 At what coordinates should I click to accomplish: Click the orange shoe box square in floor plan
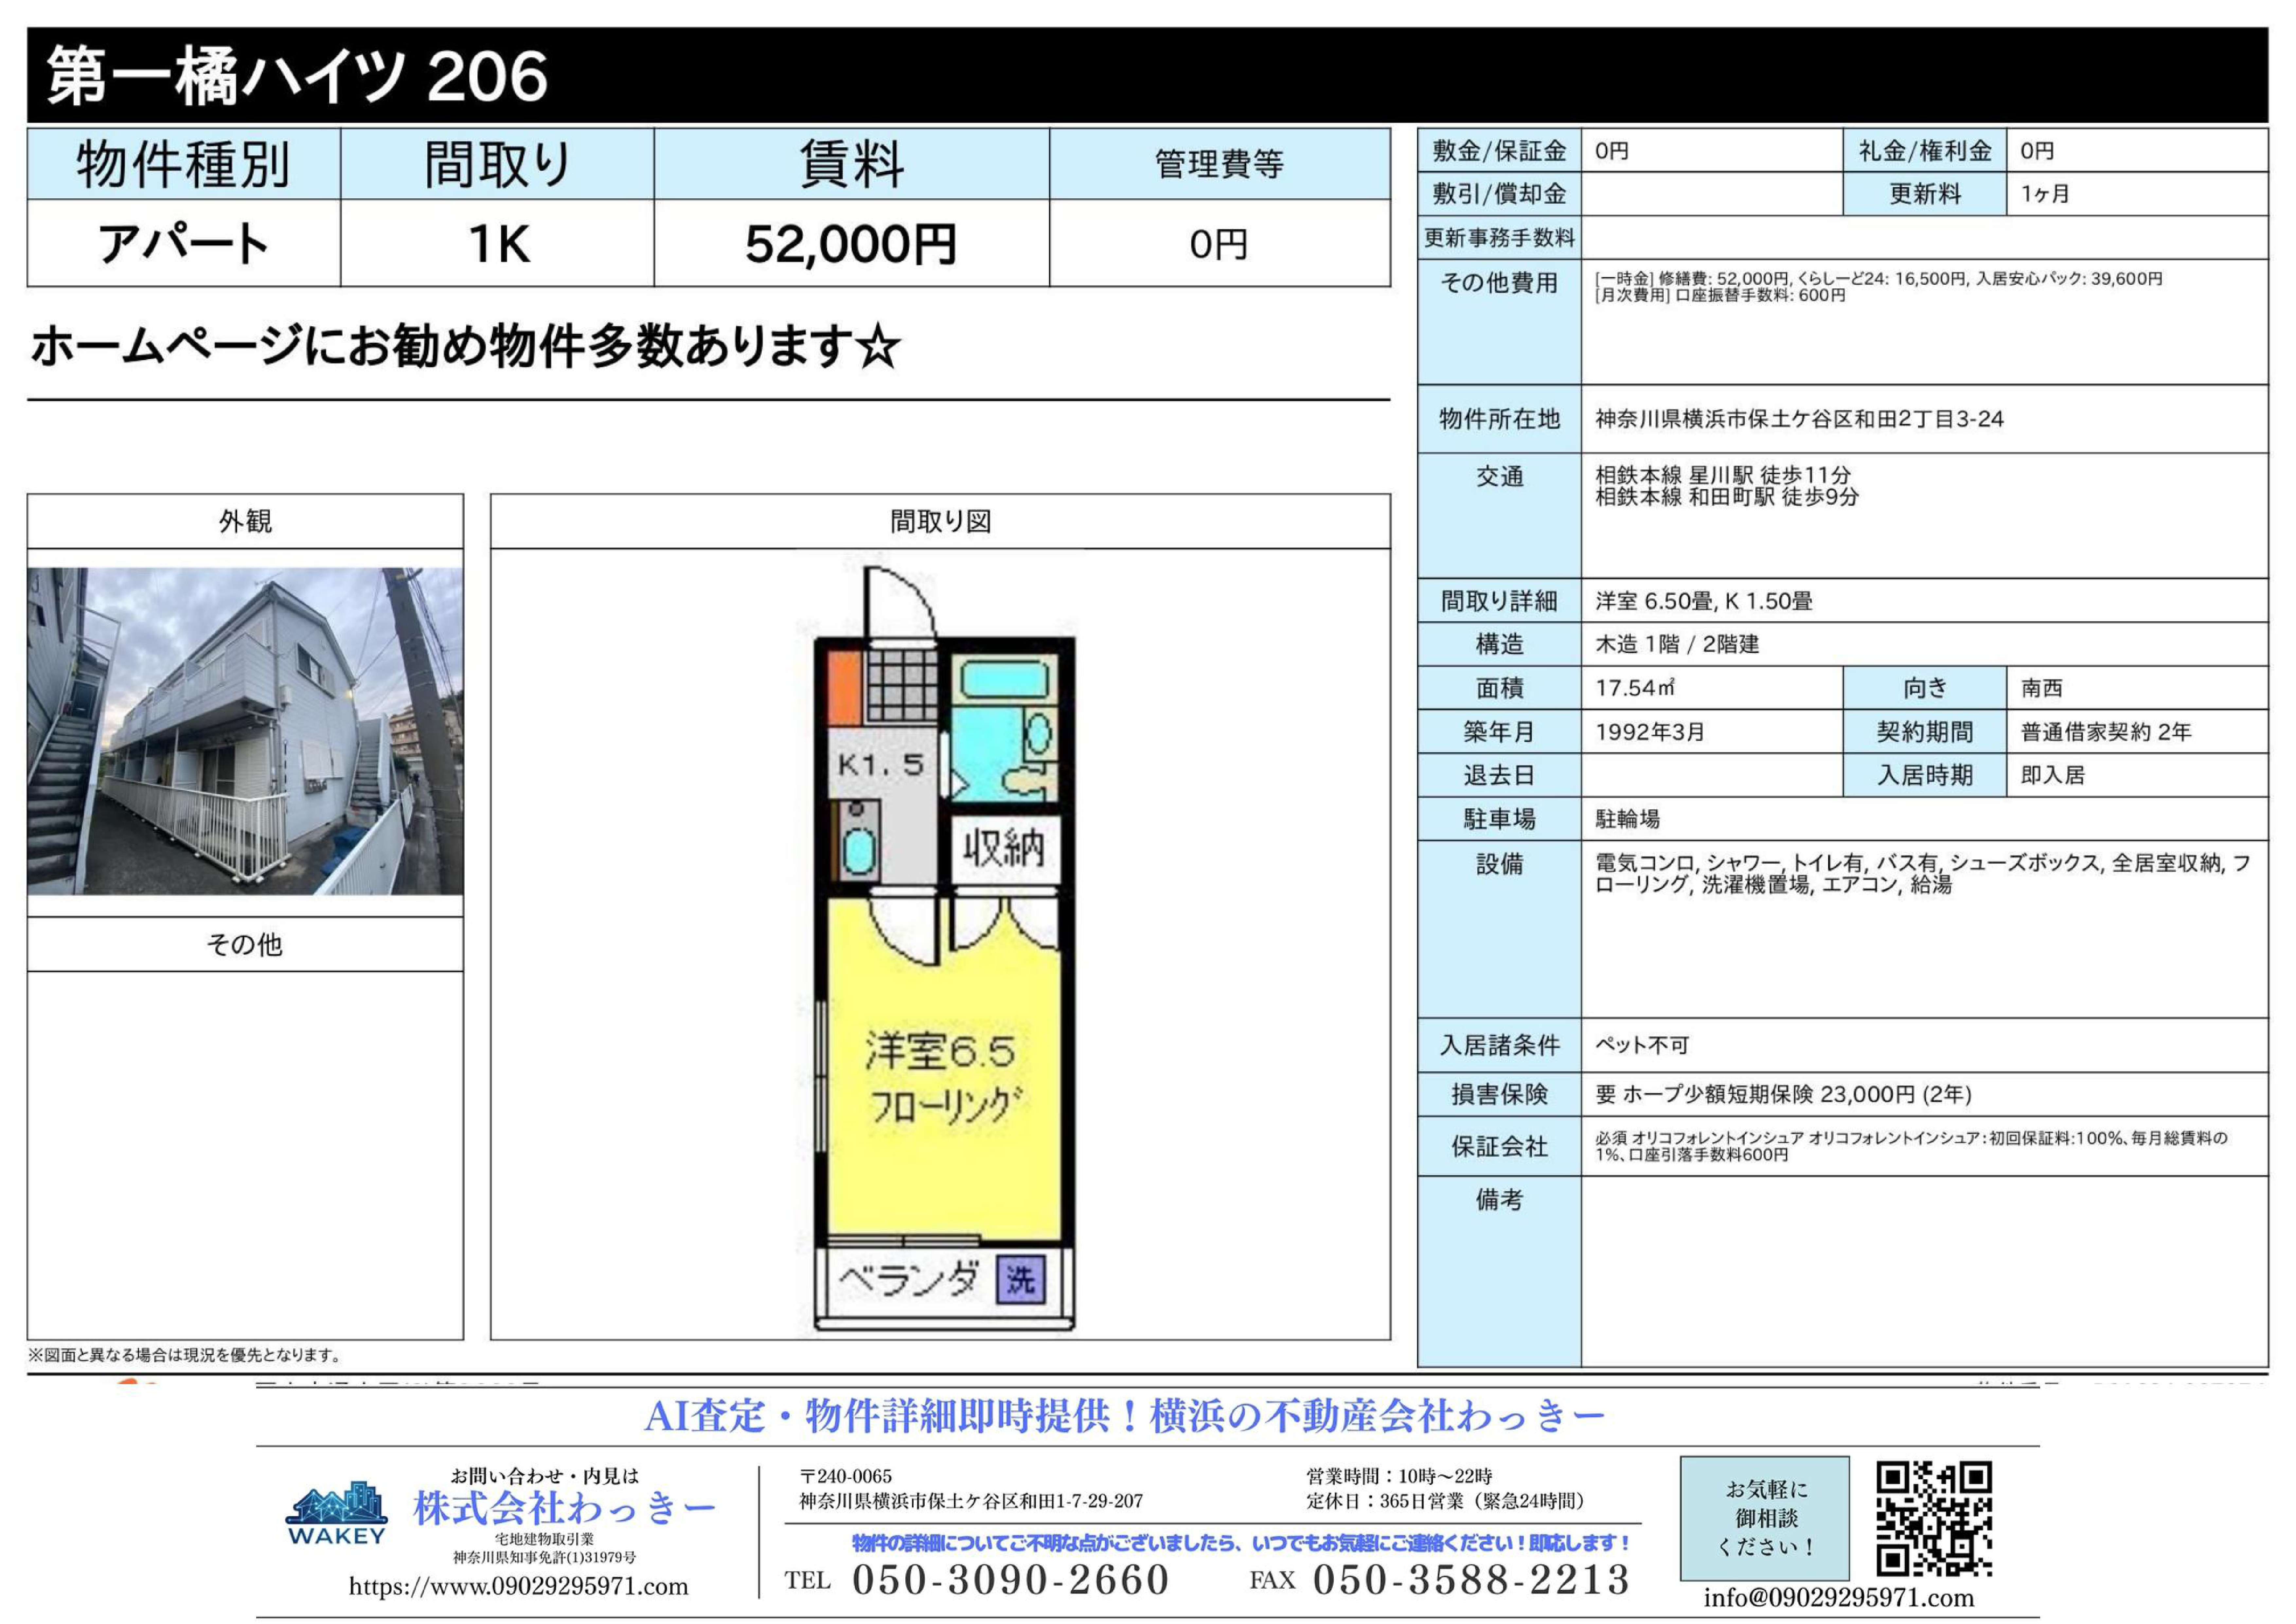tap(845, 688)
